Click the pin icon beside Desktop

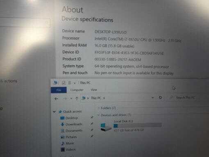[x=92, y=117]
